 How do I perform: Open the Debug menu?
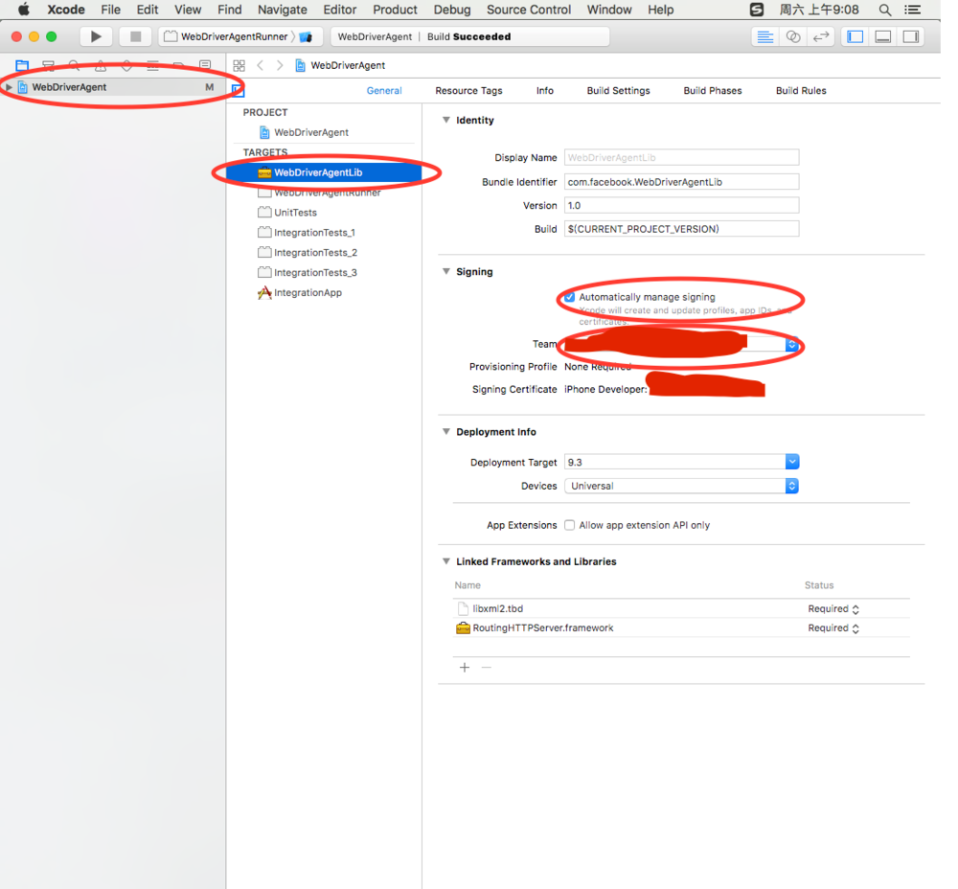pyautogui.click(x=452, y=10)
